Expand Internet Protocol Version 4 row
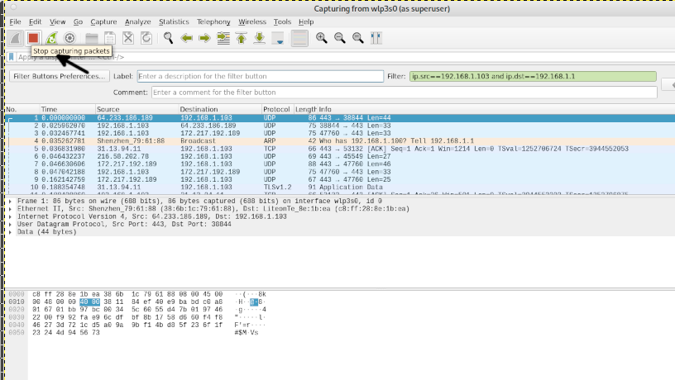 point(10,216)
